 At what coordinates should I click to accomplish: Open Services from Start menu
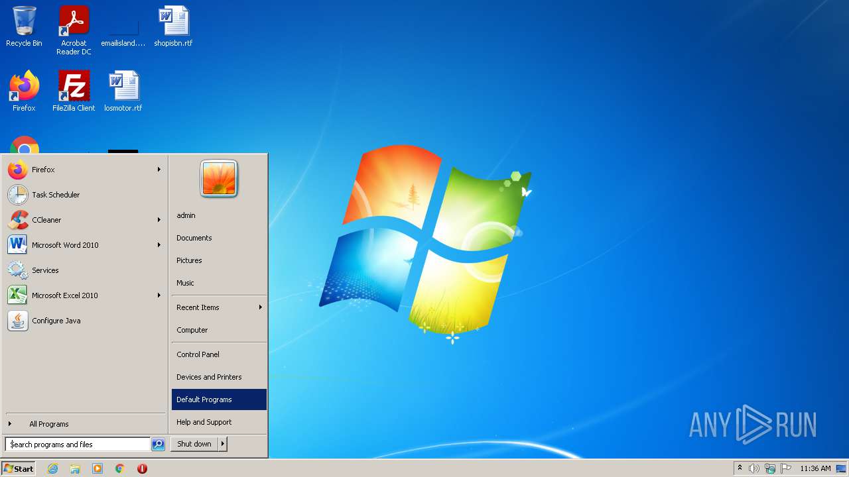tap(85, 270)
